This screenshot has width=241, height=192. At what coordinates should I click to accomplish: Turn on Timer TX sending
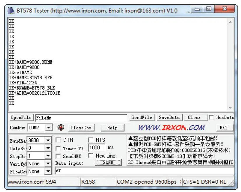pos(58,148)
